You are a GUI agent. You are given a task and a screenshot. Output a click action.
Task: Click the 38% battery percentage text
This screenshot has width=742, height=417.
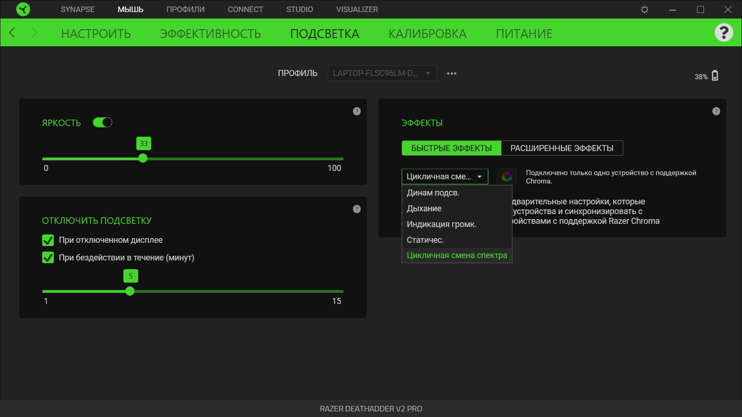click(x=701, y=77)
